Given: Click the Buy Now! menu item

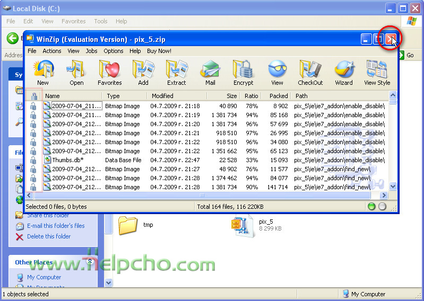Looking at the screenshot, I should click(159, 51).
